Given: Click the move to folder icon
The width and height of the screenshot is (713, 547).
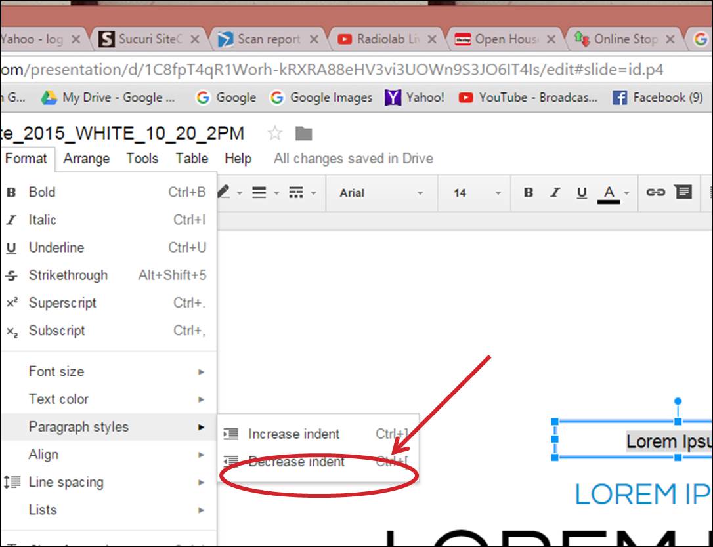Looking at the screenshot, I should click(303, 134).
